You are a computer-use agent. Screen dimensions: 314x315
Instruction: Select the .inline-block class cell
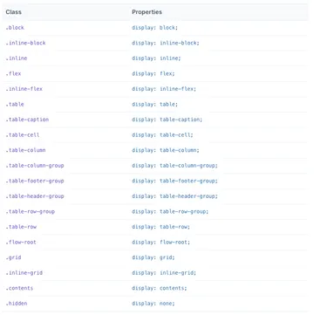(x=25, y=43)
